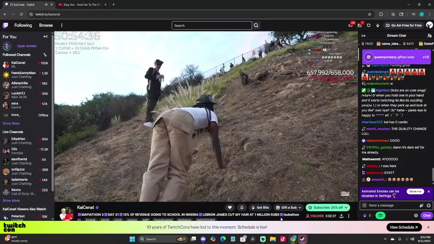Open the Browse page
Viewport: 434px width, 244px height.
[46, 25]
